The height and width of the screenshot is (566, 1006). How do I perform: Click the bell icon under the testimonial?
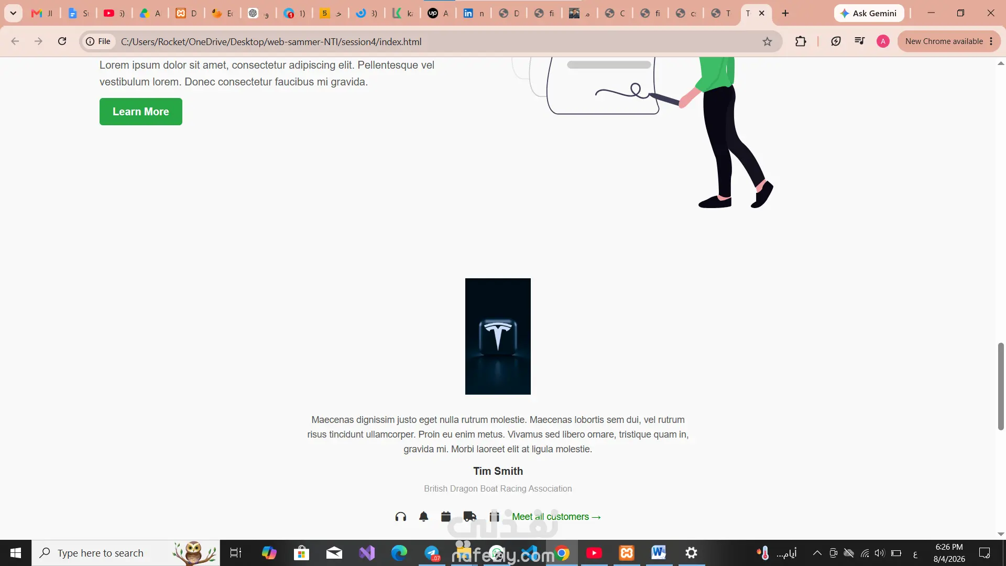click(x=424, y=517)
